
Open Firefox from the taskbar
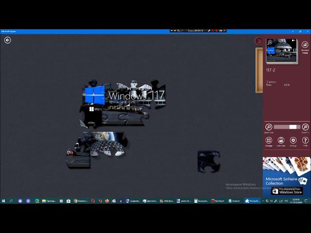point(107,201)
